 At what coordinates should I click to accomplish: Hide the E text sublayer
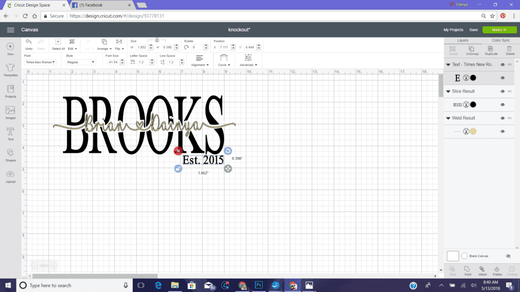(x=502, y=78)
